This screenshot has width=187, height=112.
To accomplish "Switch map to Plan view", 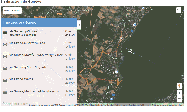I will click(6, 11).
